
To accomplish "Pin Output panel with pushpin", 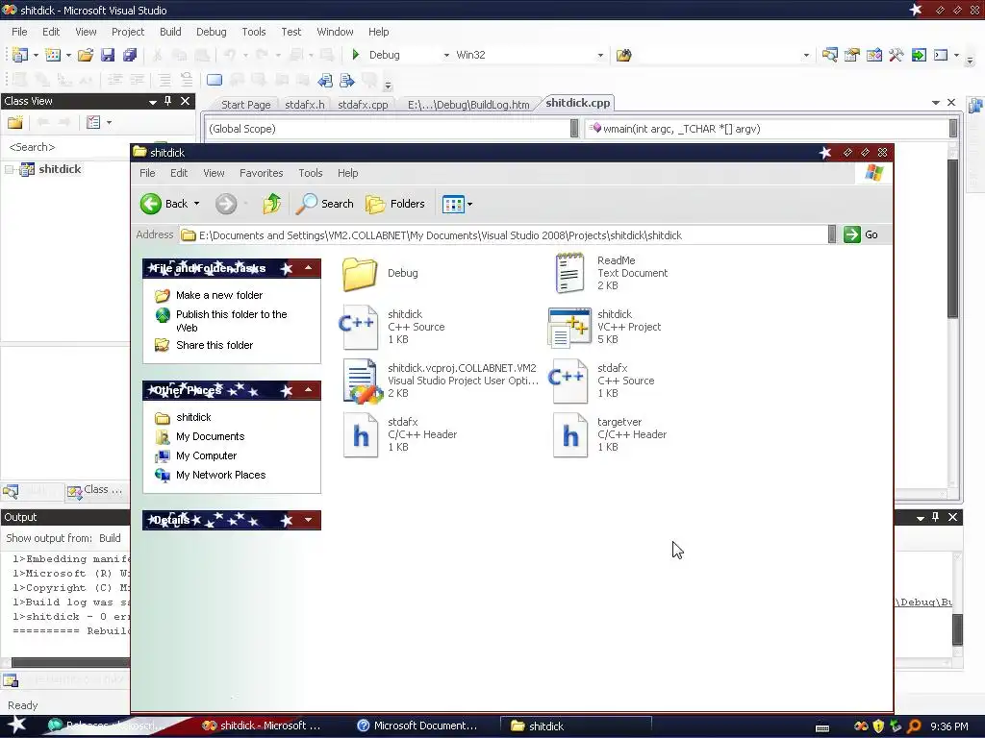I will click(x=935, y=516).
